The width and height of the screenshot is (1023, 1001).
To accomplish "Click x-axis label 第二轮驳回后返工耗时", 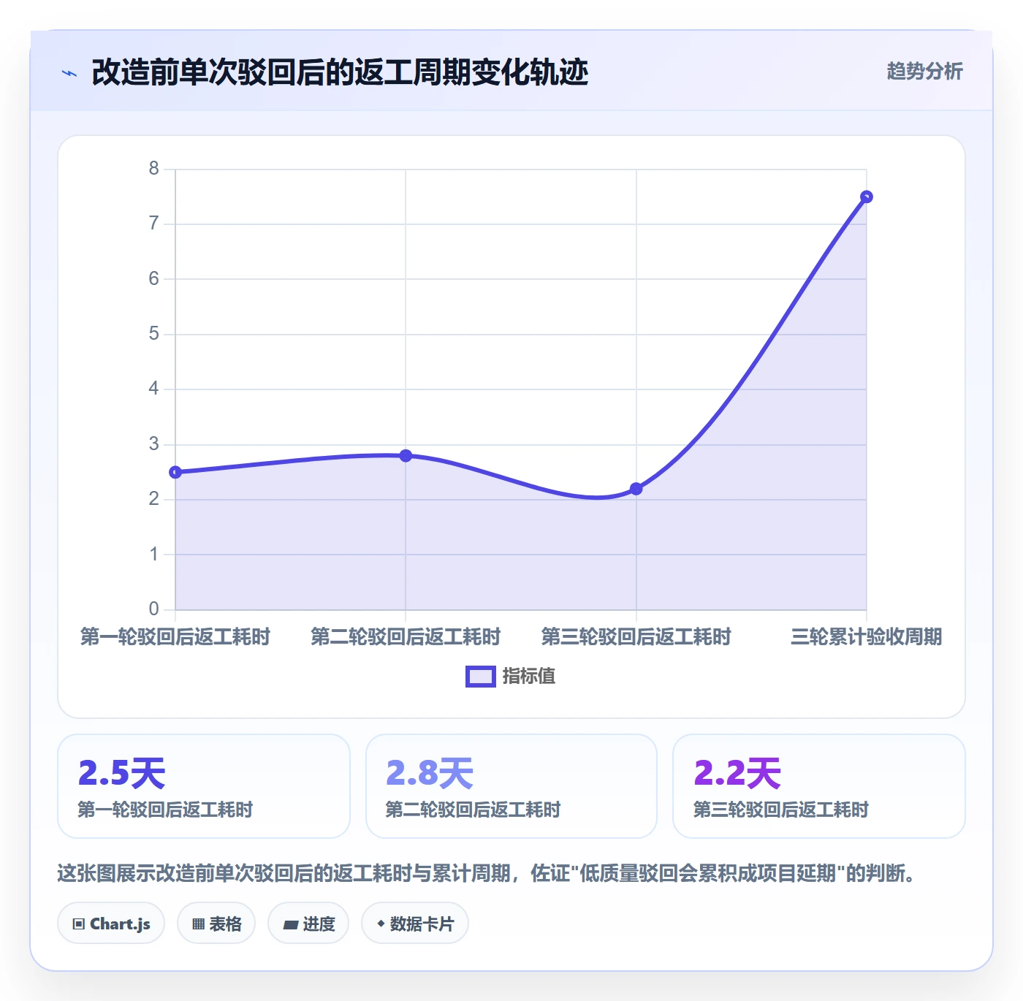I will [x=406, y=637].
